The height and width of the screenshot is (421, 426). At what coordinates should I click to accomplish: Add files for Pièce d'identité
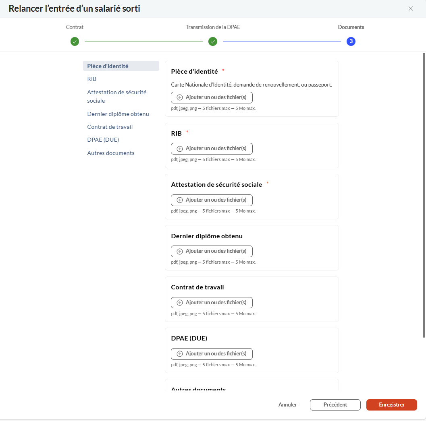click(x=212, y=97)
